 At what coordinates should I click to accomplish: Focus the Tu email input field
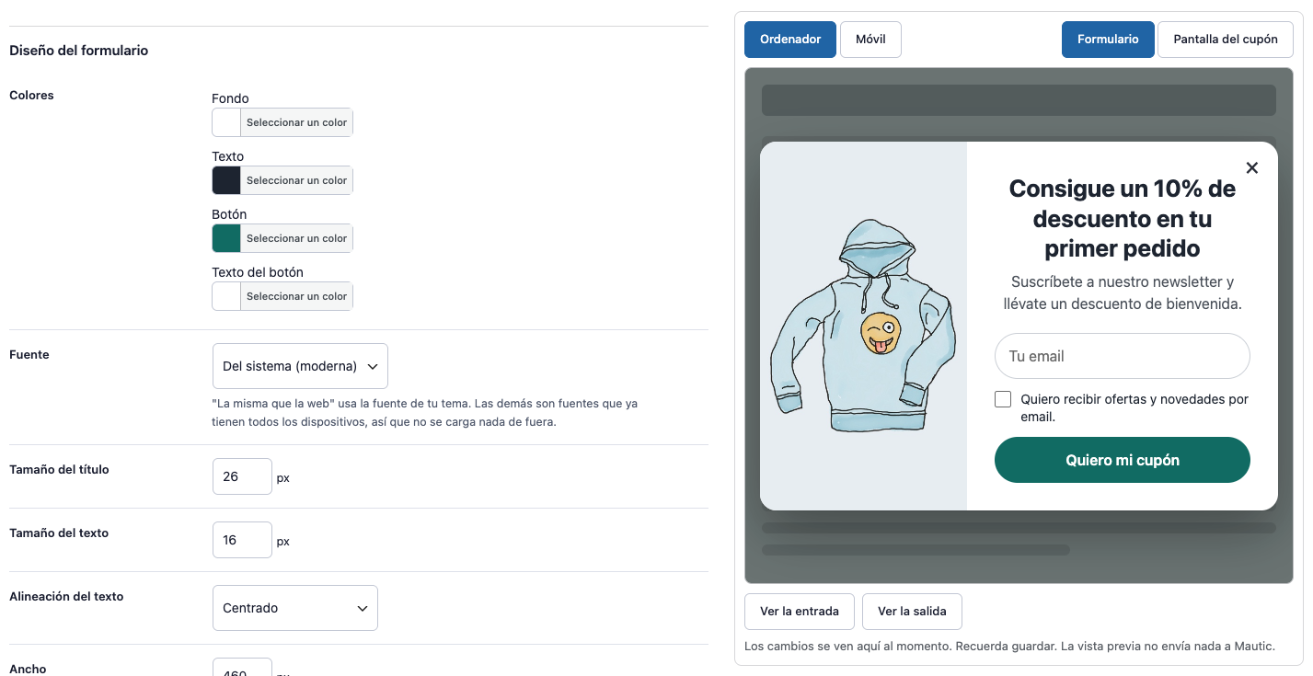point(1123,356)
